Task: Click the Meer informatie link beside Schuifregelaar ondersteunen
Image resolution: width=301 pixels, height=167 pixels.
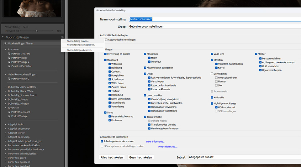Action: click(156, 142)
